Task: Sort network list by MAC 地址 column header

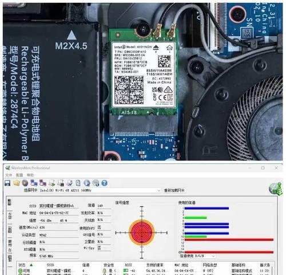Action: pos(181,265)
